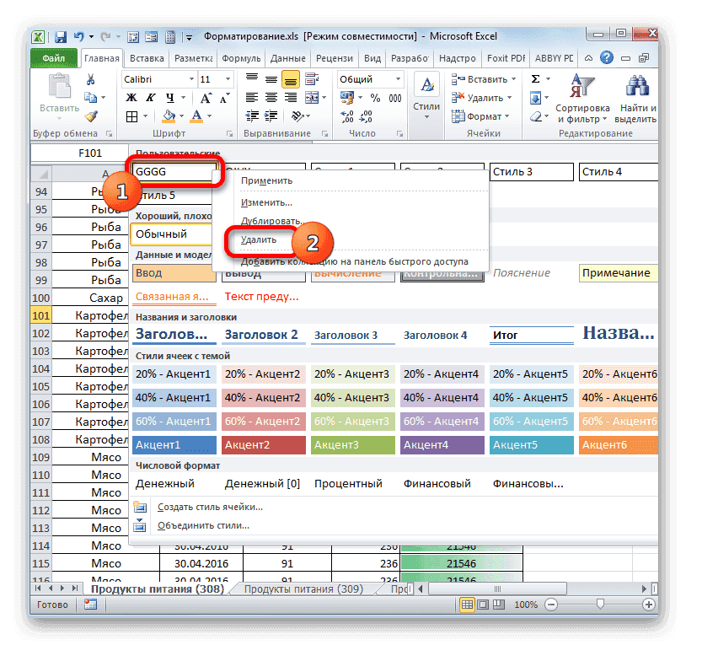Apply percent style from Число group
The image size is (702, 645).
coord(375,98)
